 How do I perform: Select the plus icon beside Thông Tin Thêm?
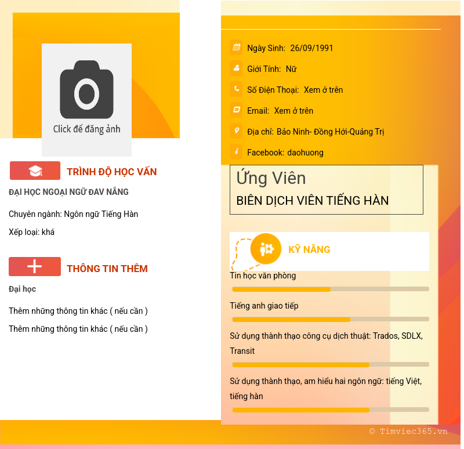point(35,266)
